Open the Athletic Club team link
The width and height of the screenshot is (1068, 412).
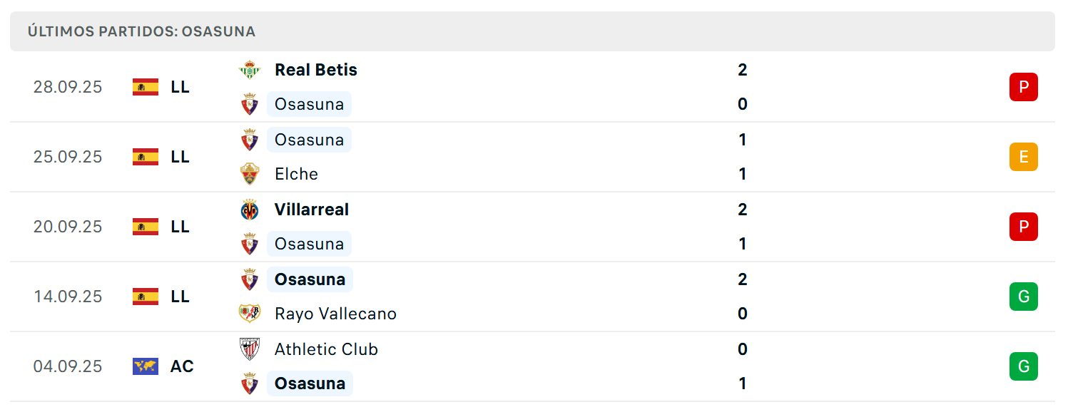point(326,349)
